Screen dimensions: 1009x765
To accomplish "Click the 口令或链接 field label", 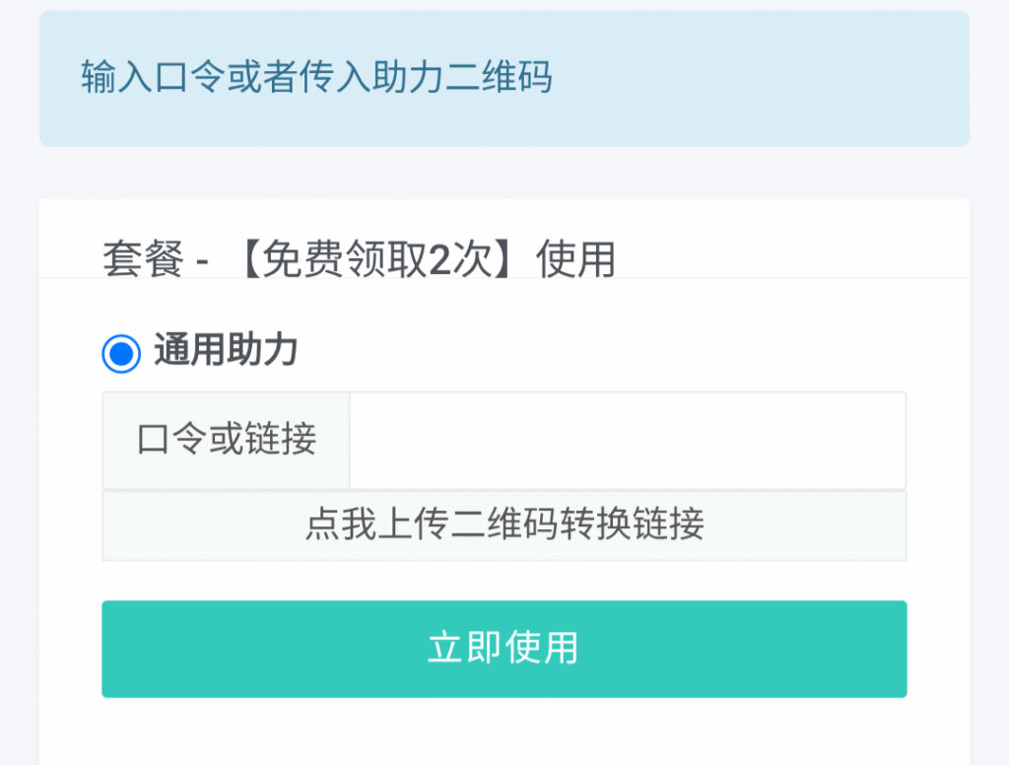I will click(x=227, y=440).
